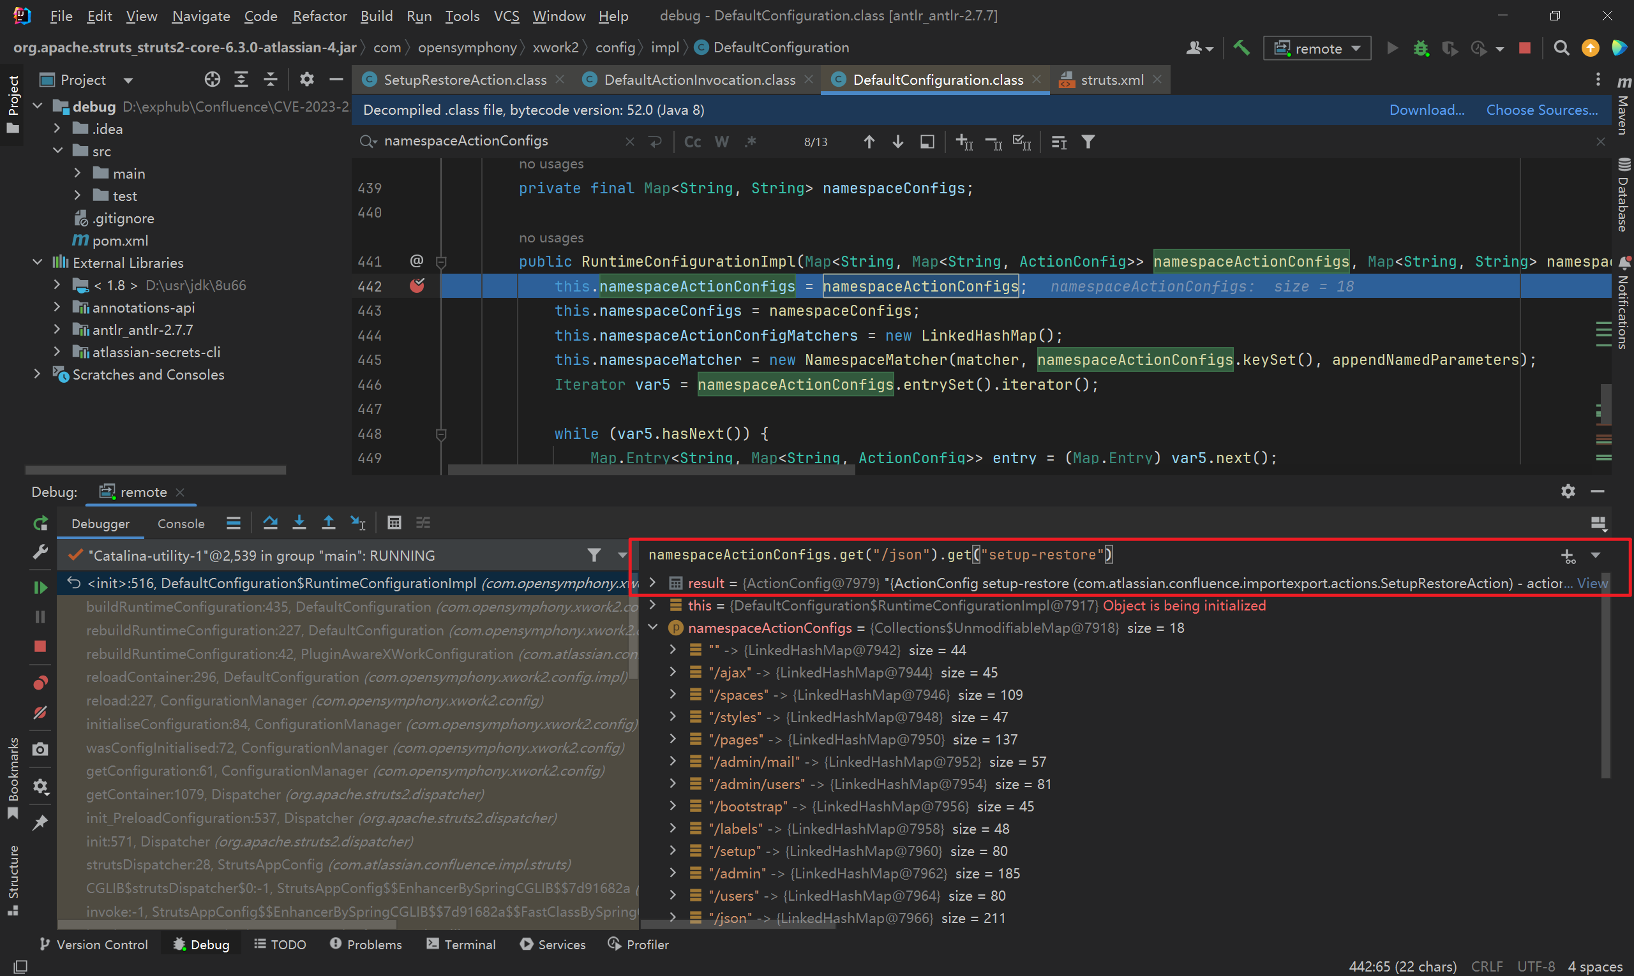
Task: Click Choose Sources... link
Action: [1541, 110]
